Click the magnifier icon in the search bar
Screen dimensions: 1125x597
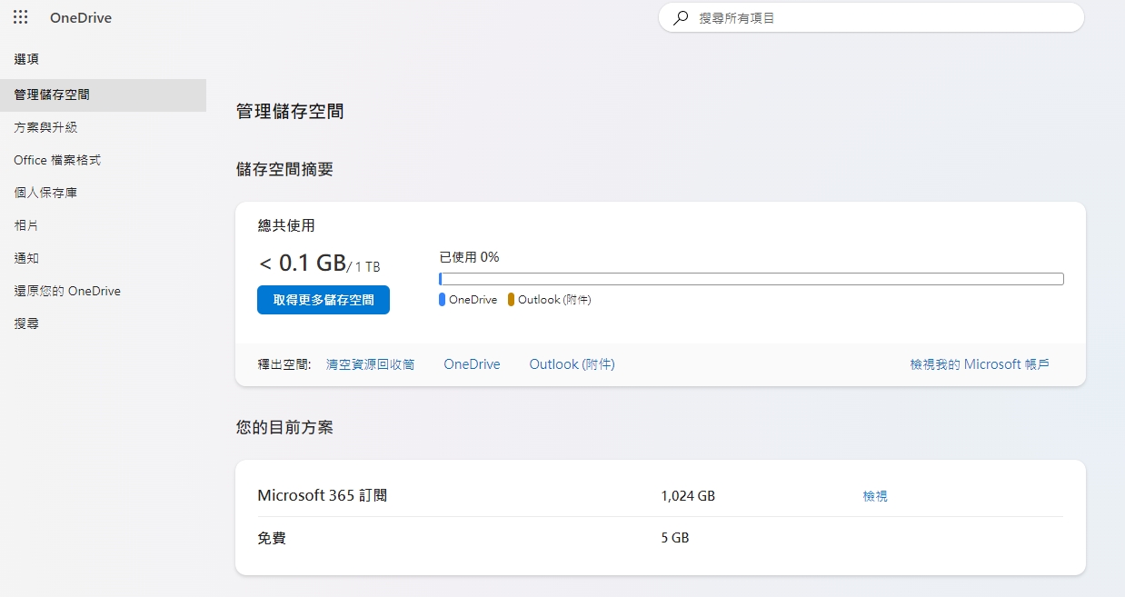pyautogui.click(x=680, y=17)
